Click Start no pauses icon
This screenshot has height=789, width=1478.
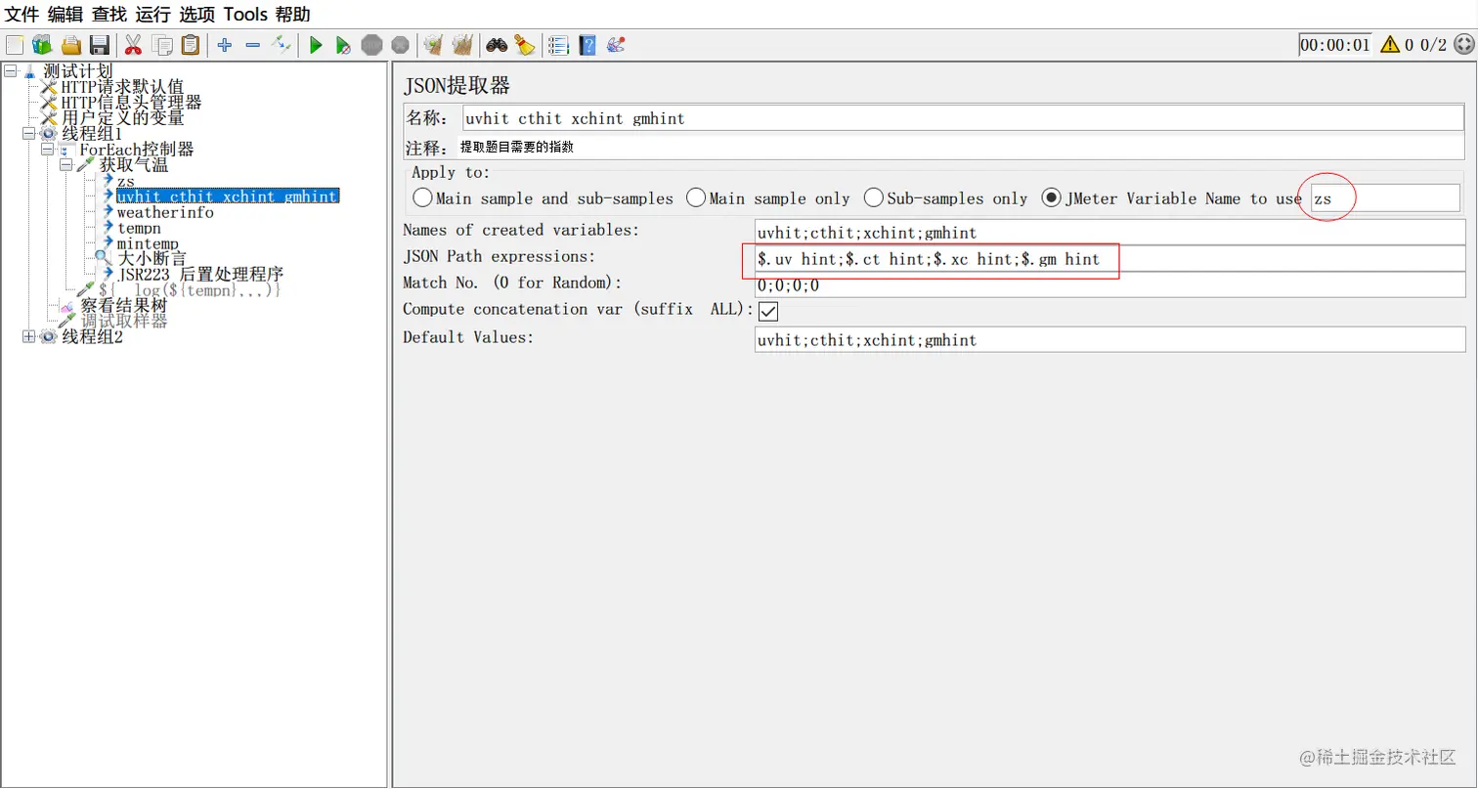coord(343,45)
